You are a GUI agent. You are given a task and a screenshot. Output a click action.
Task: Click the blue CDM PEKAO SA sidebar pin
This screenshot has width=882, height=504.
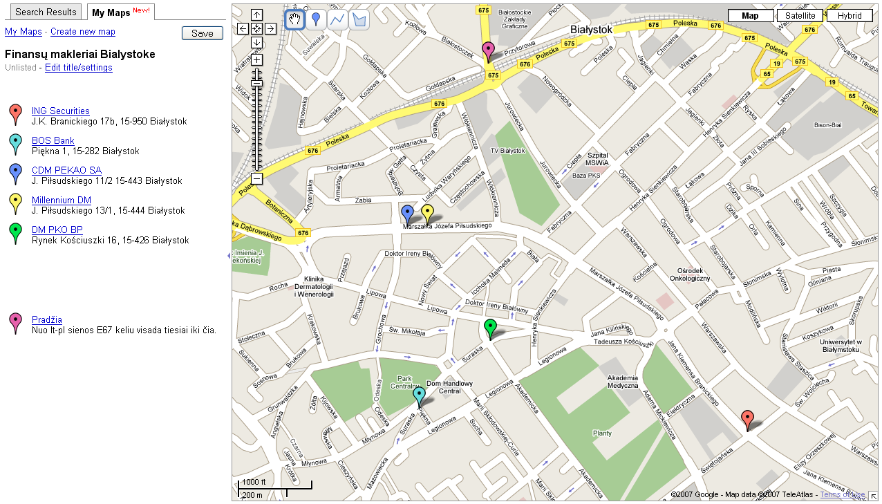[x=15, y=174]
